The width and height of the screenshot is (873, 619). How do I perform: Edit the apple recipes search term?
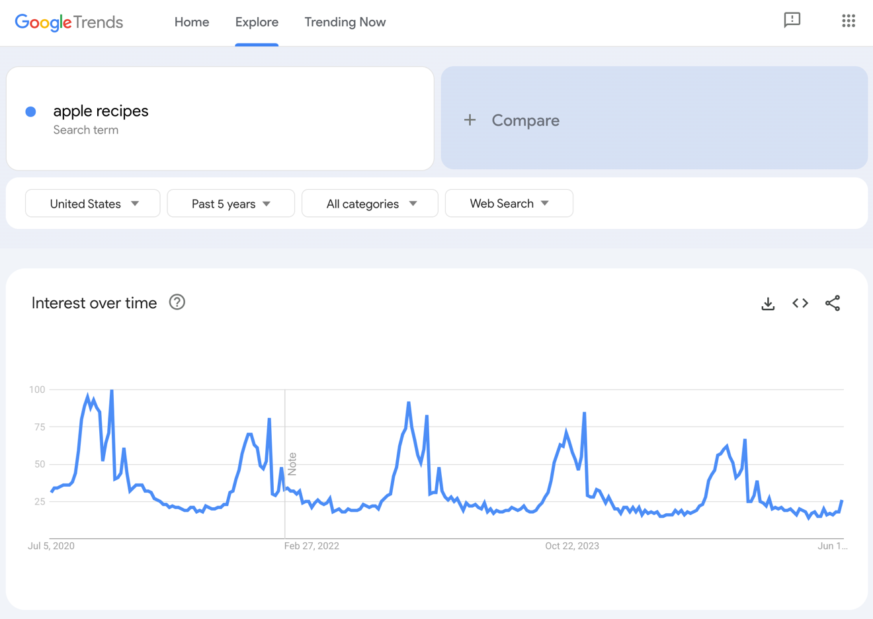click(x=101, y=110)
